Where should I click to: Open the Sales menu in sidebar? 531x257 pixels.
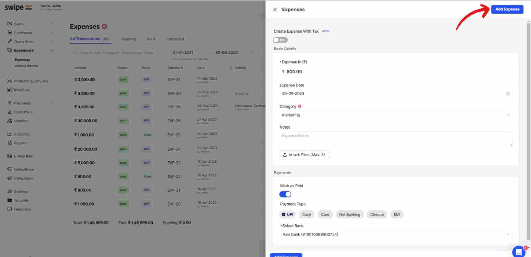coord(19,24)
